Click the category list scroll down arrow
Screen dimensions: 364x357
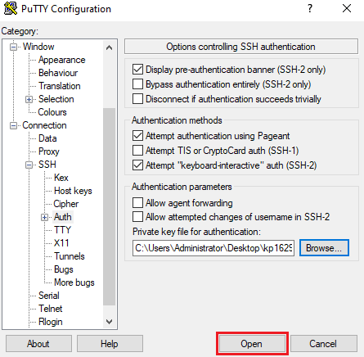[x=109, y=322]
